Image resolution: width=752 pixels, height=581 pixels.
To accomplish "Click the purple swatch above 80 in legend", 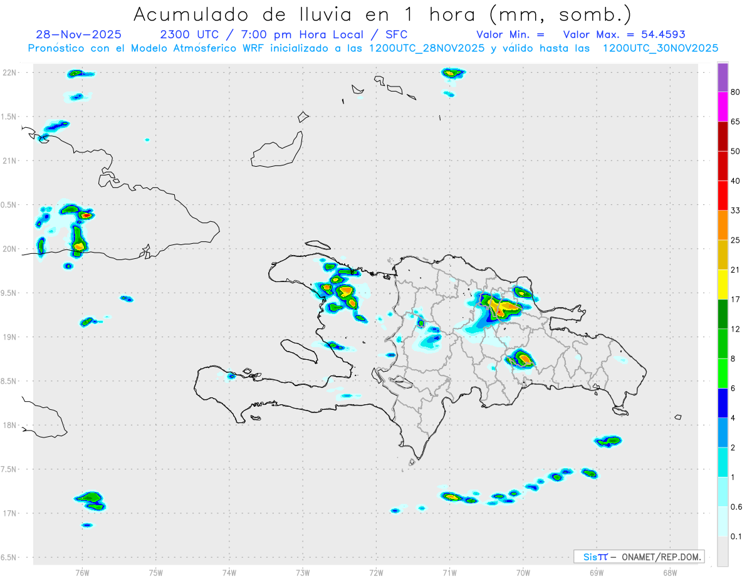I will click(723, 78).
